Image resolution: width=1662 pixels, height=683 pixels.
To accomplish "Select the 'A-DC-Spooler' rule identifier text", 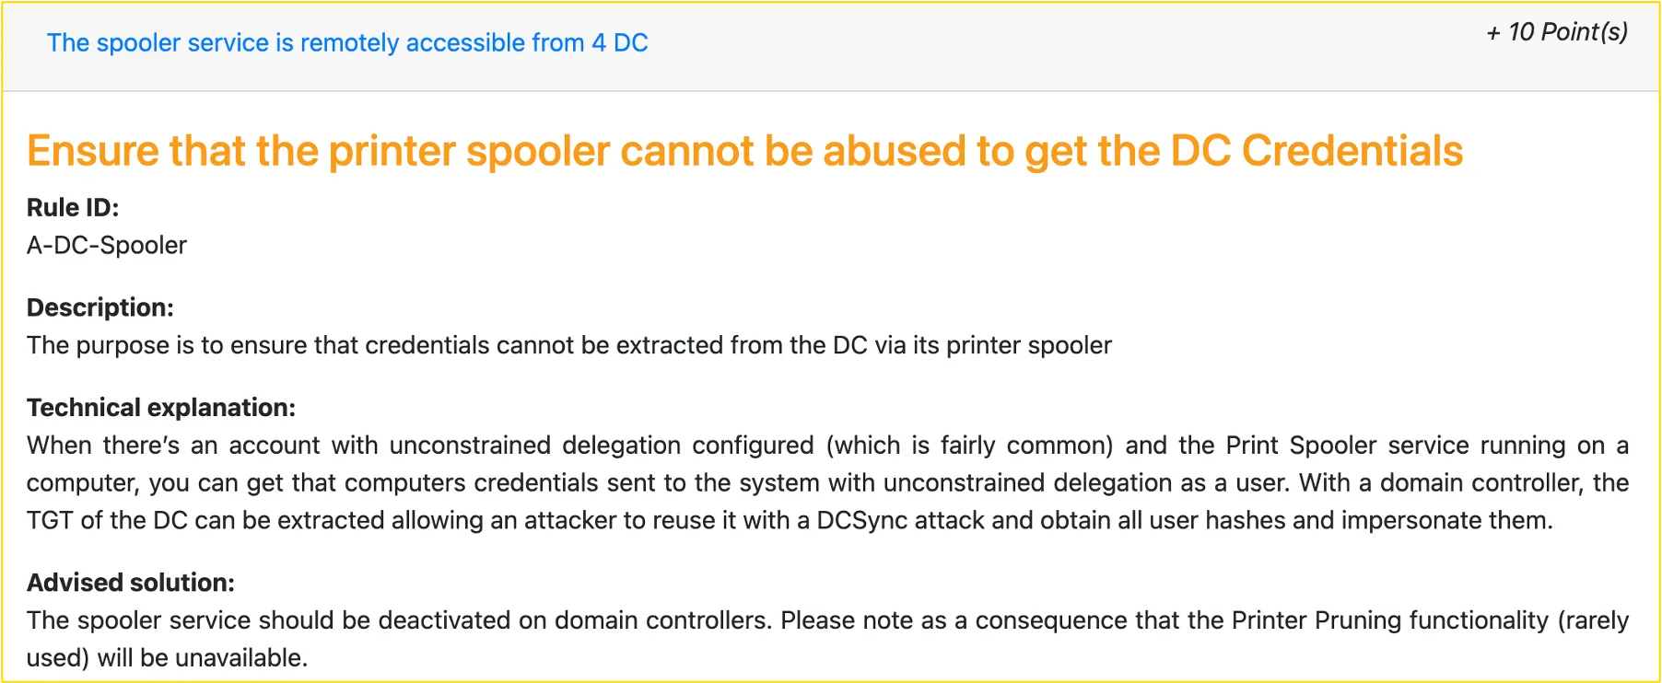I will 107,245.
